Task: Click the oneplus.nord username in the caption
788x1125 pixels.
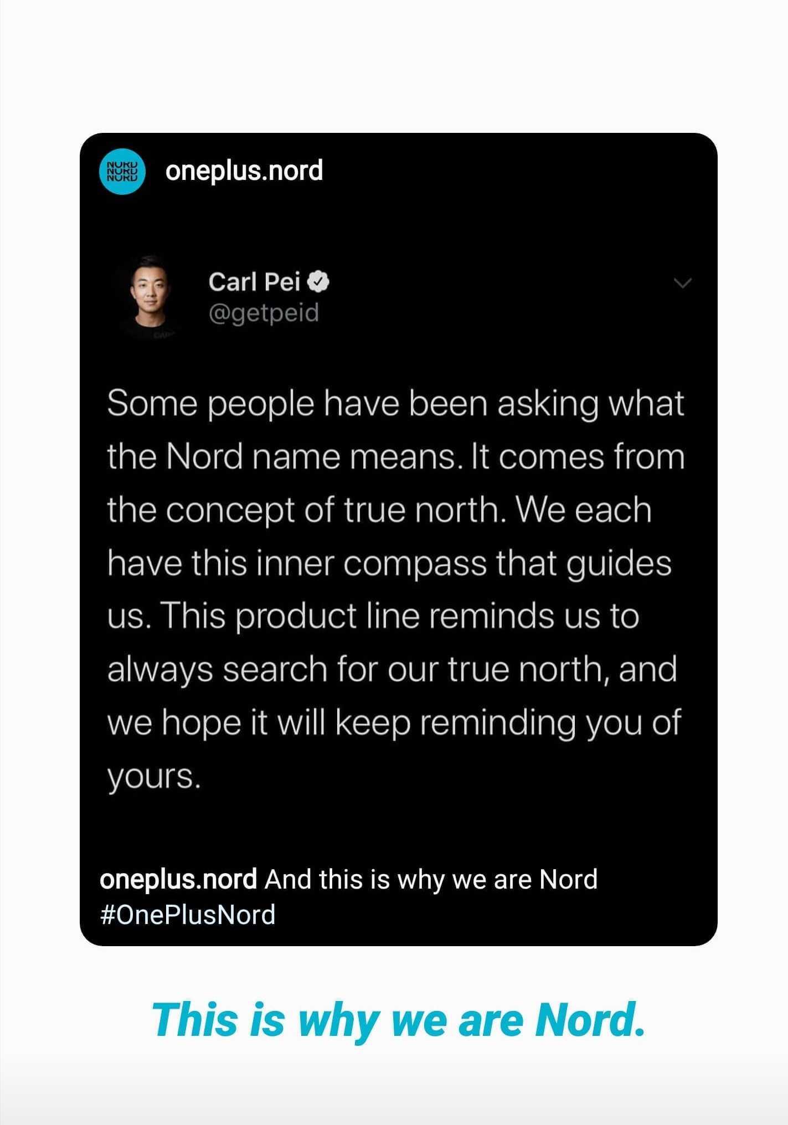Action: tap(178, 879)
